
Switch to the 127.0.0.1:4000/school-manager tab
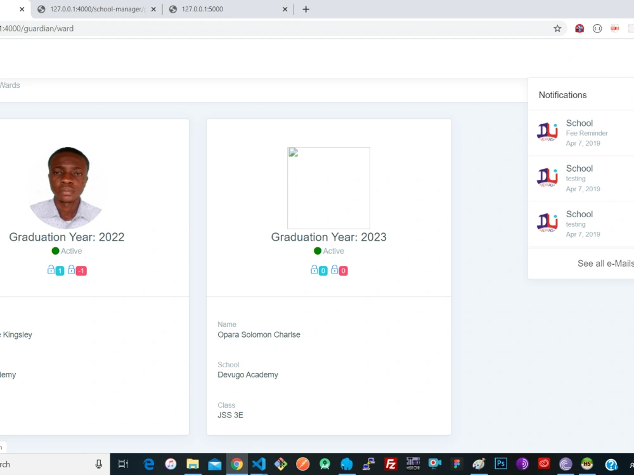(96, 9)
